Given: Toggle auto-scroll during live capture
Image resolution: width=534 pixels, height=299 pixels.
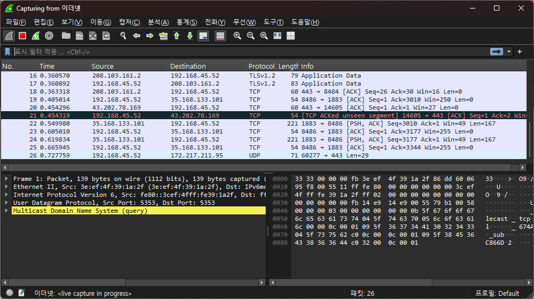Looking at the screenshot, I should 203,36.
